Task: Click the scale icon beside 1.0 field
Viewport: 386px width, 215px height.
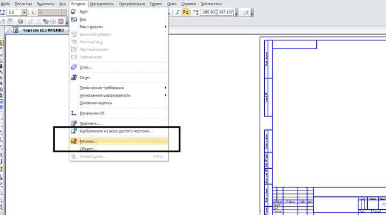Action: 3,12
